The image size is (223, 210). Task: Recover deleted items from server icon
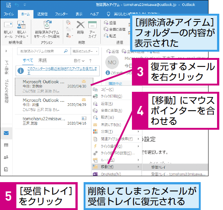[47, 30]
